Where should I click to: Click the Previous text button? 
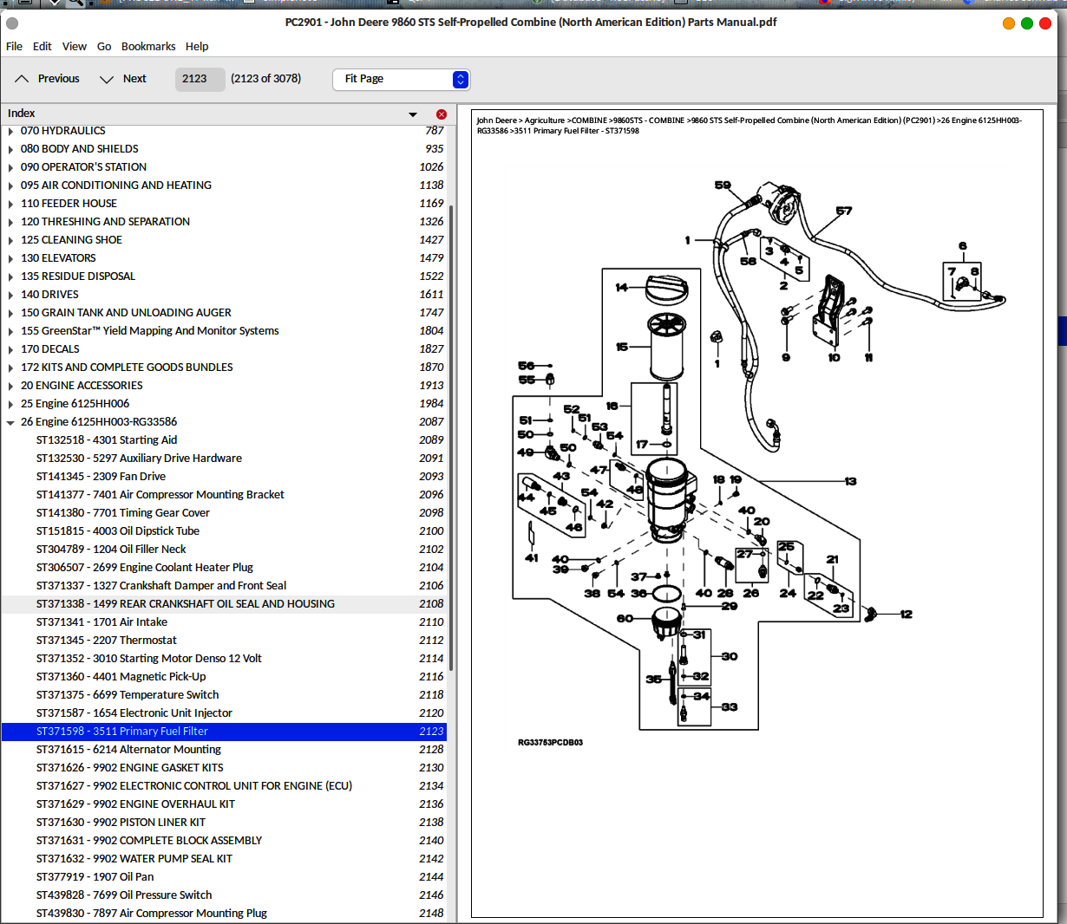[x=58, y=79]
